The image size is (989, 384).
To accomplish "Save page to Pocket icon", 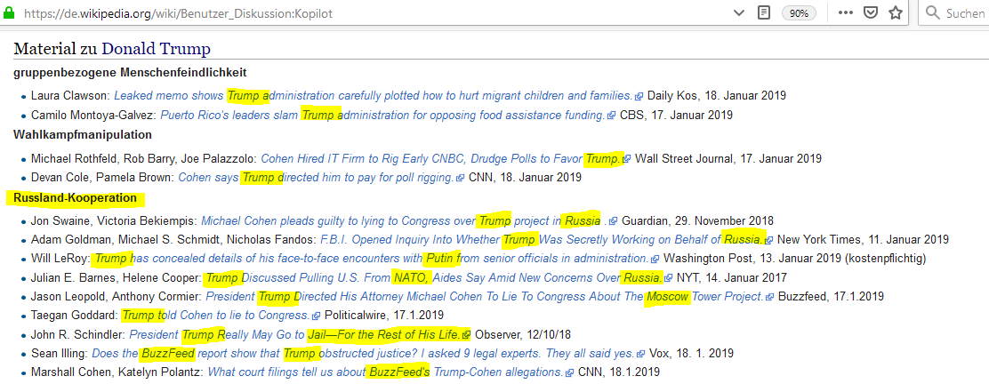I will point(872,13).
